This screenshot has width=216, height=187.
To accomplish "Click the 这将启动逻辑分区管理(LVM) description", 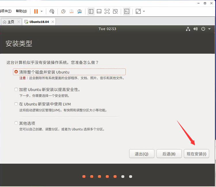I will click(63, 110).
